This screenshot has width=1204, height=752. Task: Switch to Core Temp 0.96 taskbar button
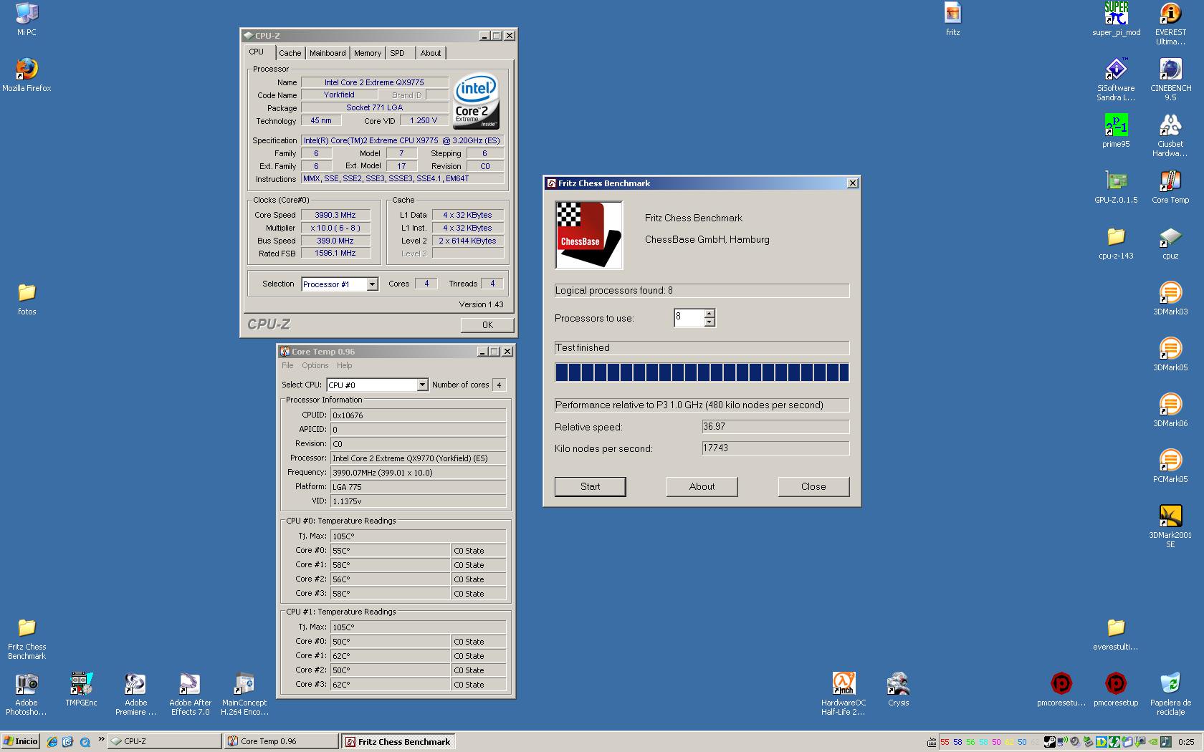click(282, 741)
